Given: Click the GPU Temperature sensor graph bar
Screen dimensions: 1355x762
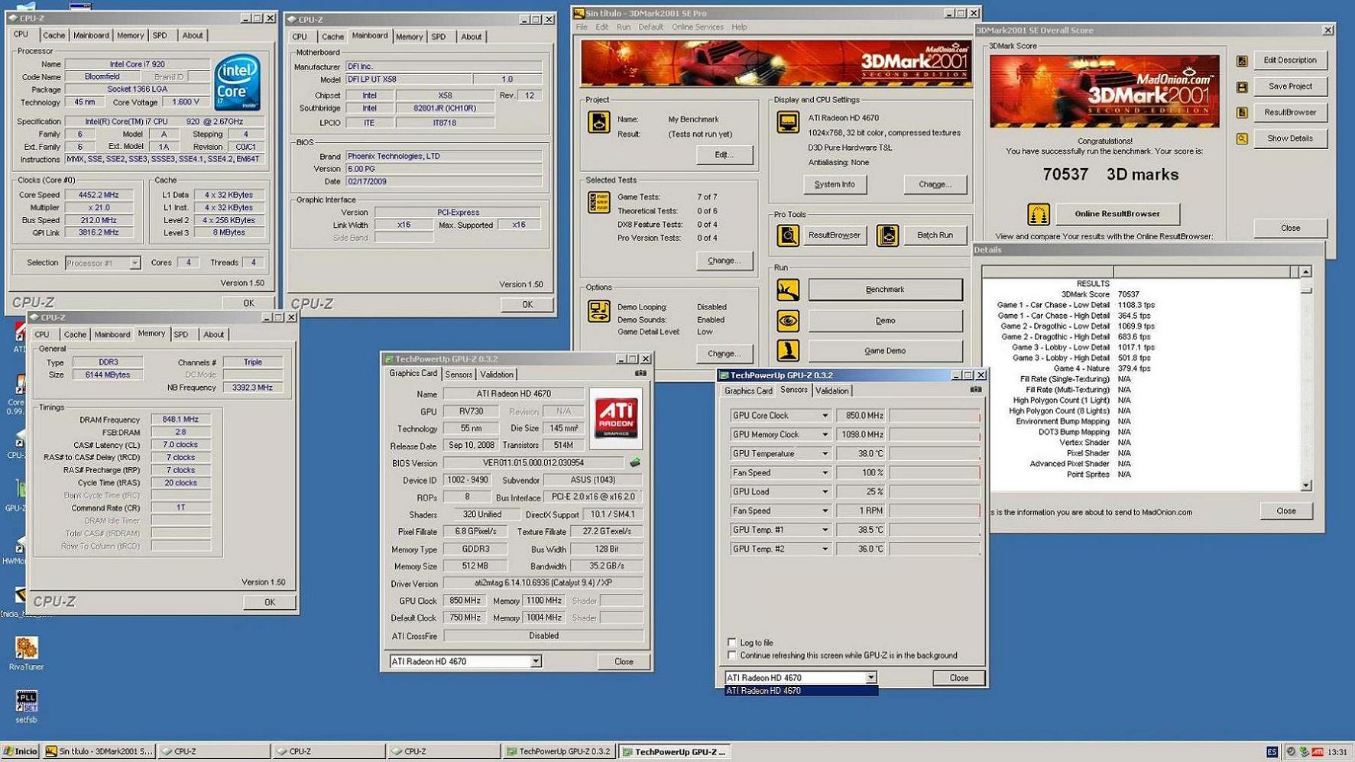Looking at the screenshot, I should pos(934,454).
